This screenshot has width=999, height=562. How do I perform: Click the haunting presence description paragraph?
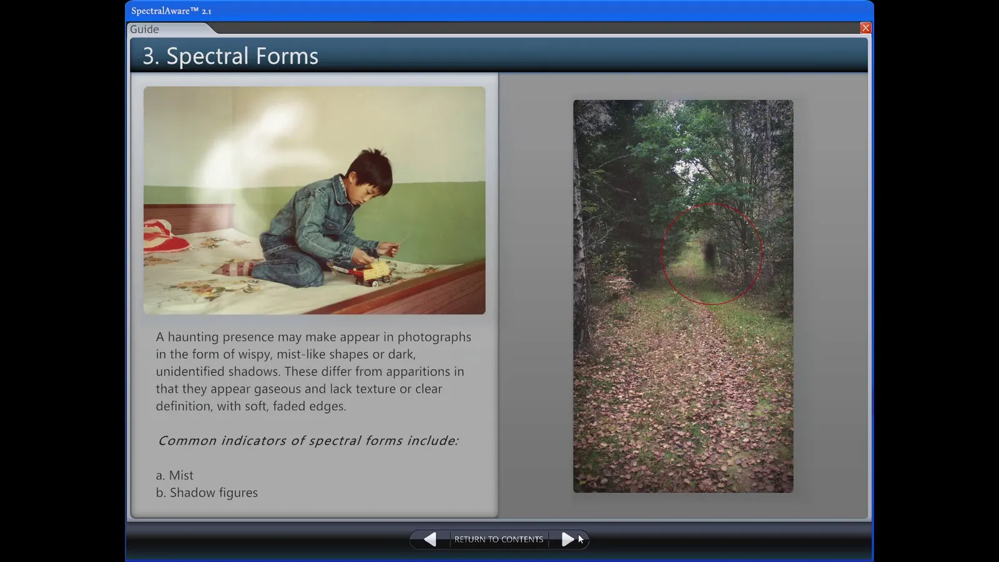[x=313, y=371]
